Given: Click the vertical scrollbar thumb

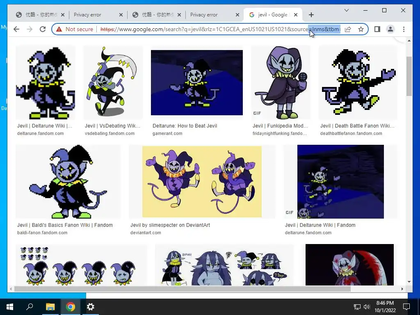Looking at the screenshot, I should pos(409,76).
